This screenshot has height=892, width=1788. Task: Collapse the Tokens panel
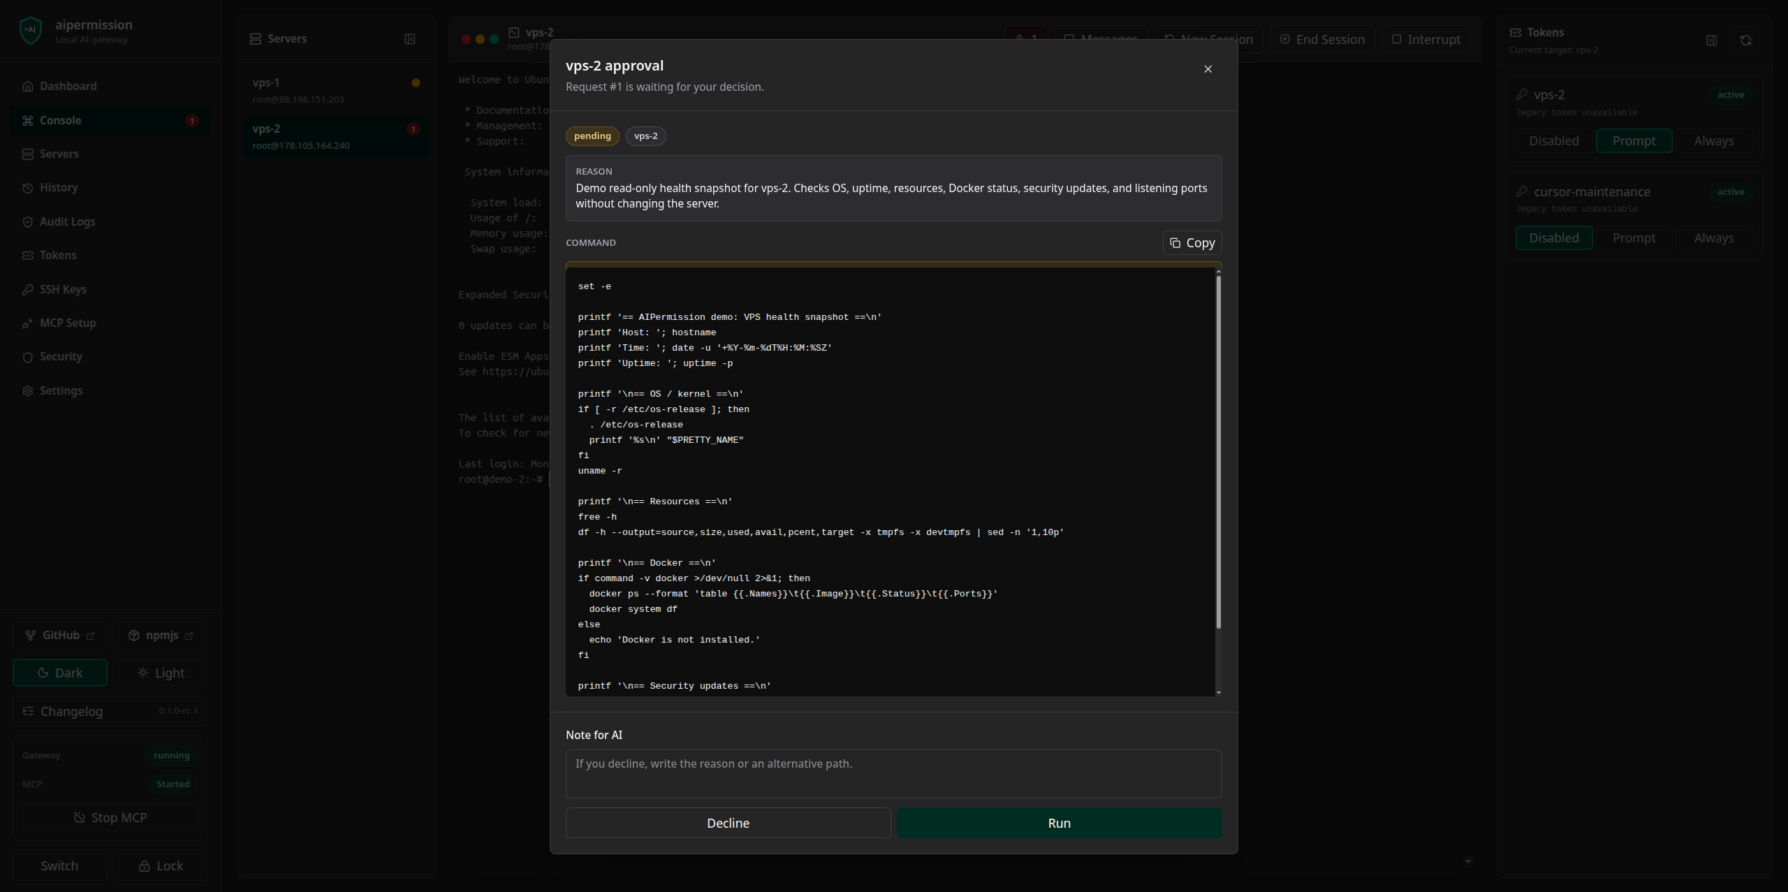tap(1711, 41)
